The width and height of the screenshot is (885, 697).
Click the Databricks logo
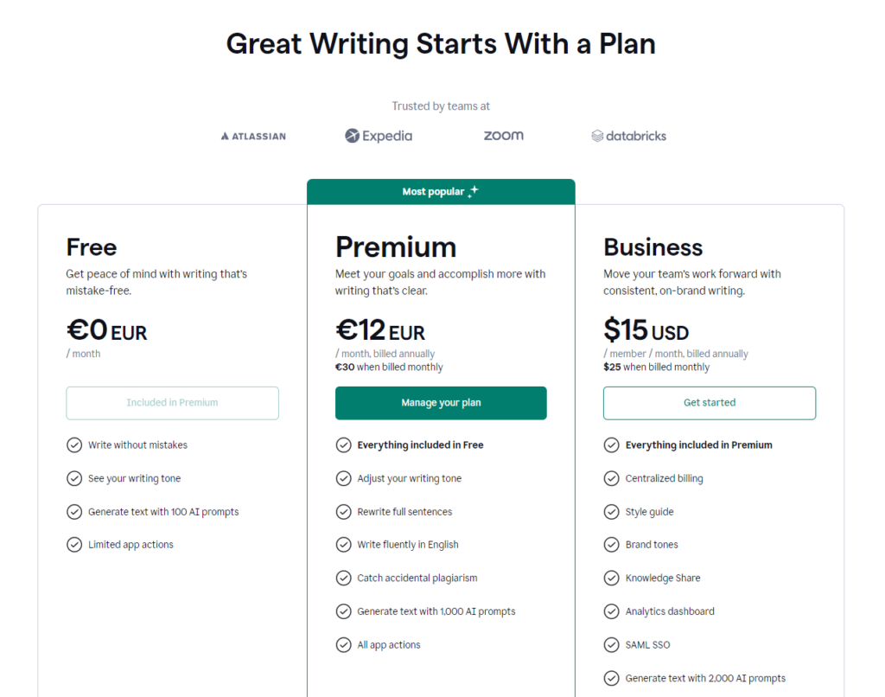628,136
